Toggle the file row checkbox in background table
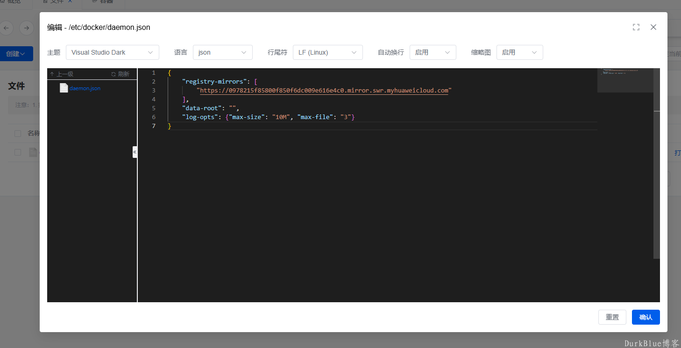This screenshot has height=348, width=681. (18, 152)
